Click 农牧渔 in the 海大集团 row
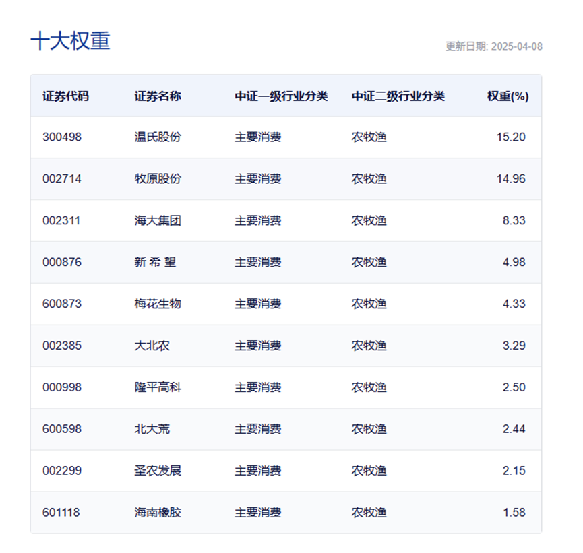The height and width of the screenshot is (553, 583). [x=369, y=220]
